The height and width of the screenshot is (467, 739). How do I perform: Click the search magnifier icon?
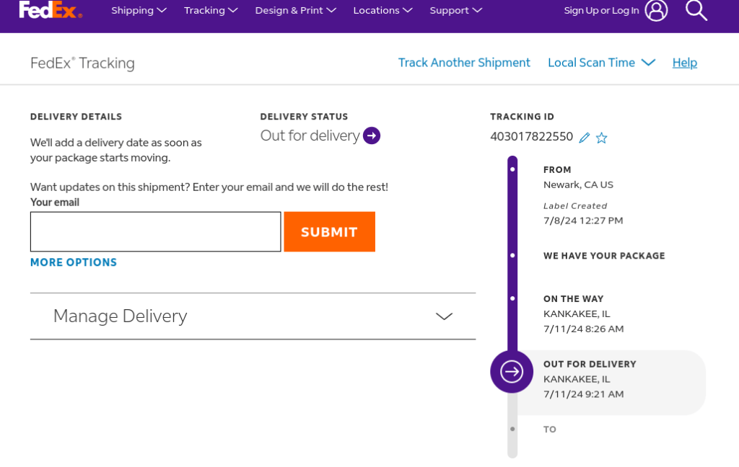pos(696,10)
